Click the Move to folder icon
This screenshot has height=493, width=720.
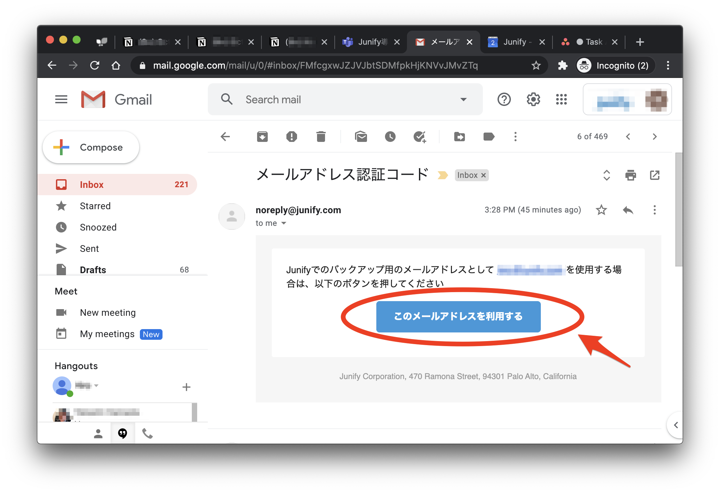click(459, 137)
